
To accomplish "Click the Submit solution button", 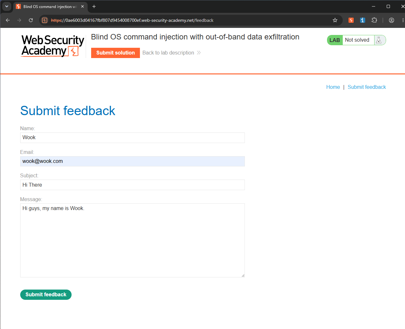I will point(116,53).
